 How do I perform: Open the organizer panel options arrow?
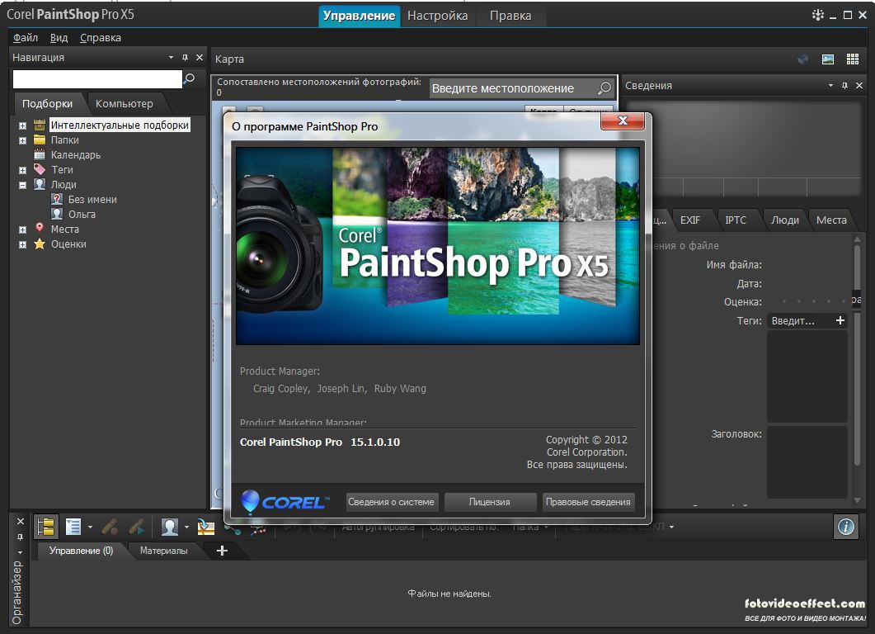[21, 552]
